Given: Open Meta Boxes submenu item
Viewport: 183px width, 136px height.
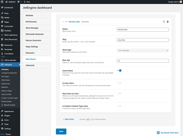Looking at the screenshot, I should click(x=5, y=80).
